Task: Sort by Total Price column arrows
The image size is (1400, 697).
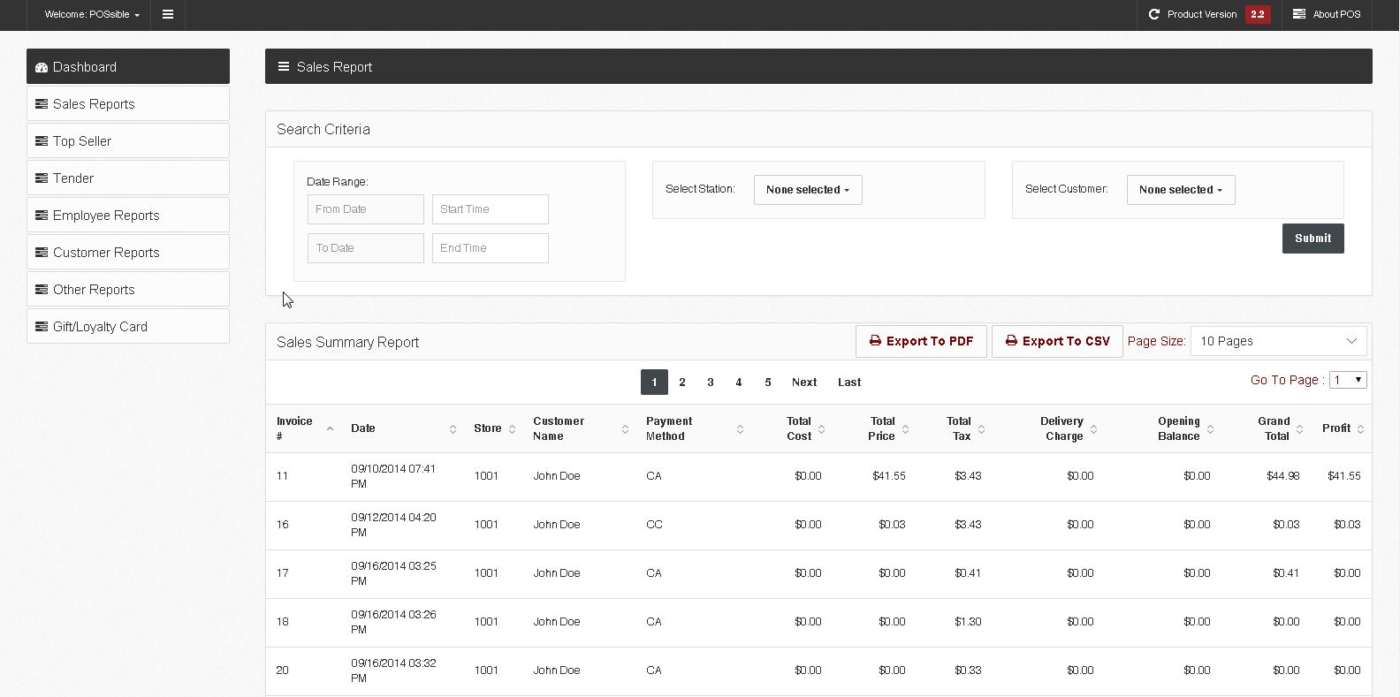Action: pyautogui.click(x=905, y=429)
